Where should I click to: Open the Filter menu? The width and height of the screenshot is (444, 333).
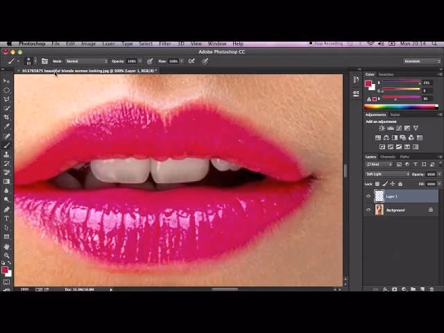point(165,44)
